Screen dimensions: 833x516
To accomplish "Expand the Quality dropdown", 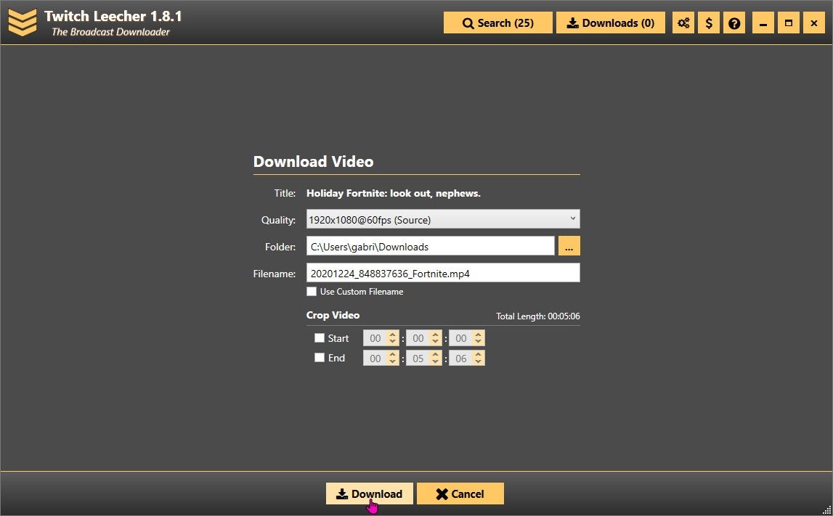I will (x=443, y=219).
